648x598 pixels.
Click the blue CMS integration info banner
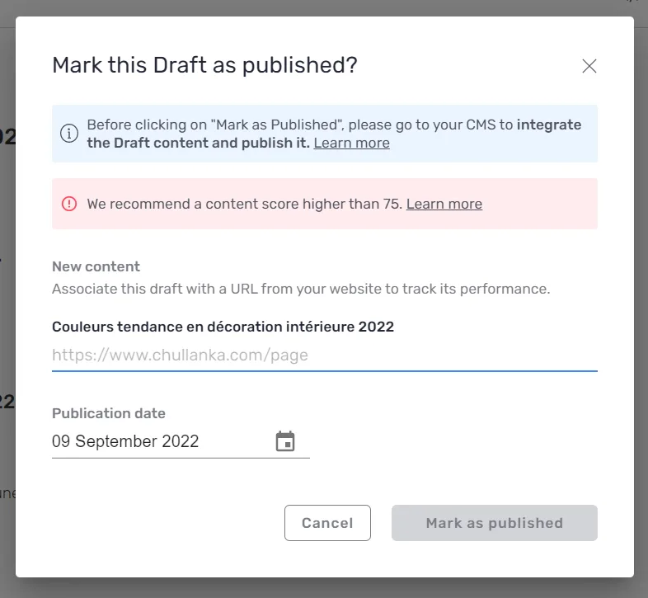click(325, 133)
